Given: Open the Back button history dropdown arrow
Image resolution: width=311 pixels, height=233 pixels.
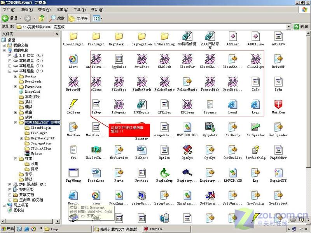Looking at the screenshot, I should (x=21, y=18).
